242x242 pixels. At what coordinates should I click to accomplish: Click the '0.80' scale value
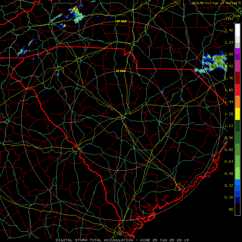pyautogui.click(x=229, y=150)
